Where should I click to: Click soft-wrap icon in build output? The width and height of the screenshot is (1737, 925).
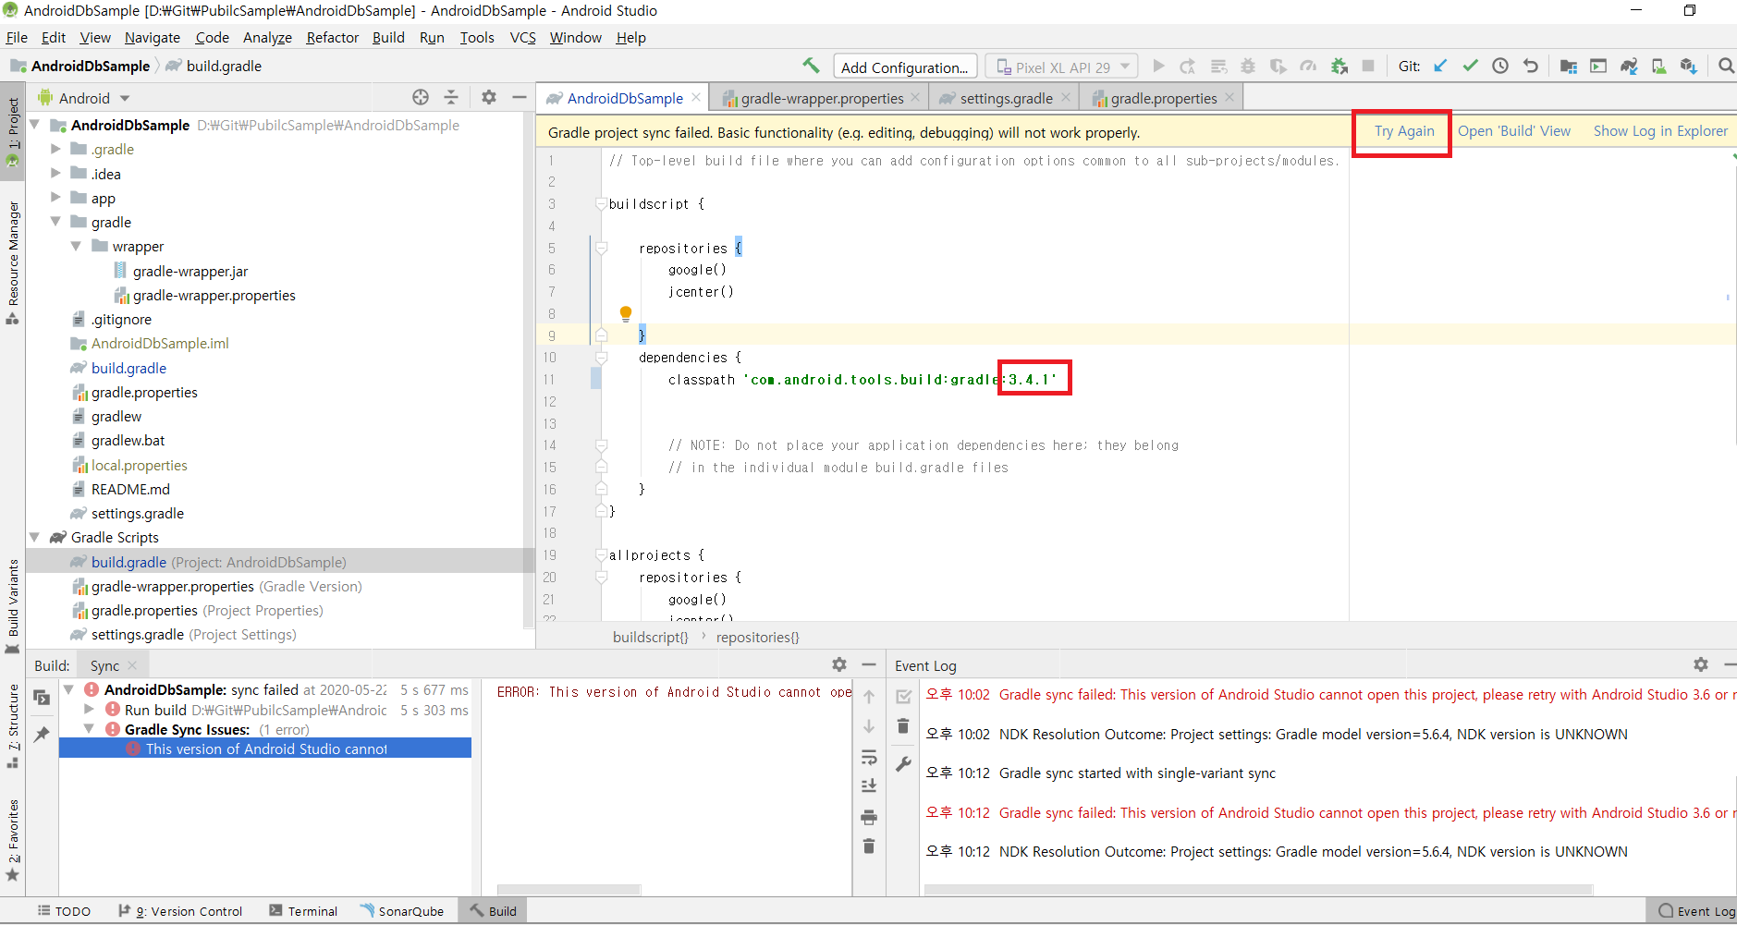[869, 758]
